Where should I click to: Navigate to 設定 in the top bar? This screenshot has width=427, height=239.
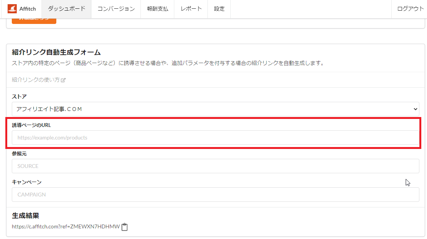tap(219, 9)
